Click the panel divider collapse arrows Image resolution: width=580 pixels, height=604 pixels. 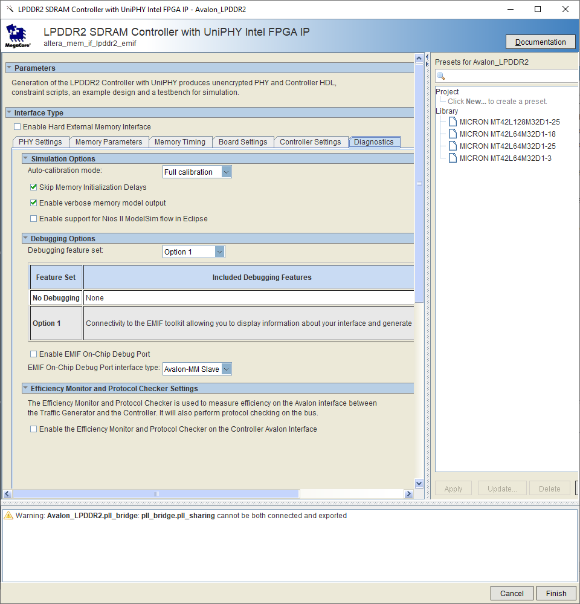pos(427,60)
